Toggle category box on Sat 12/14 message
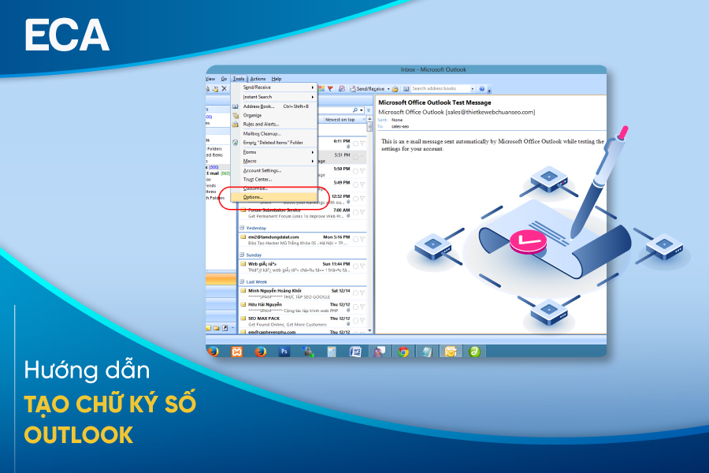The width and height of the screenshot is (709, 473). (355, 293)
